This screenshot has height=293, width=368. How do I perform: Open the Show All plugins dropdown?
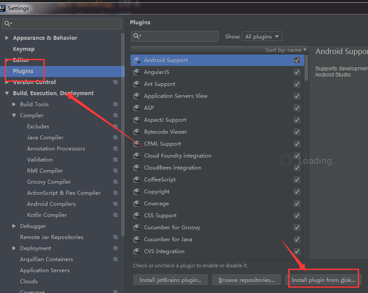(x=262, y=37)
